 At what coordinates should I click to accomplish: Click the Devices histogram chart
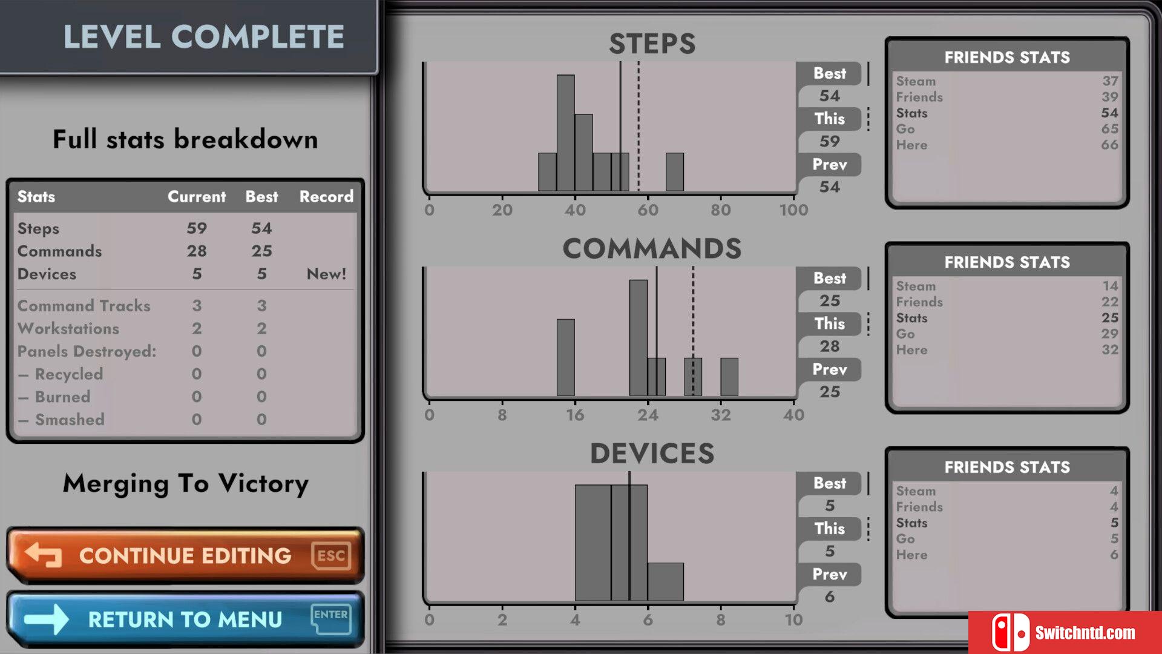click(x=609, y=539)
